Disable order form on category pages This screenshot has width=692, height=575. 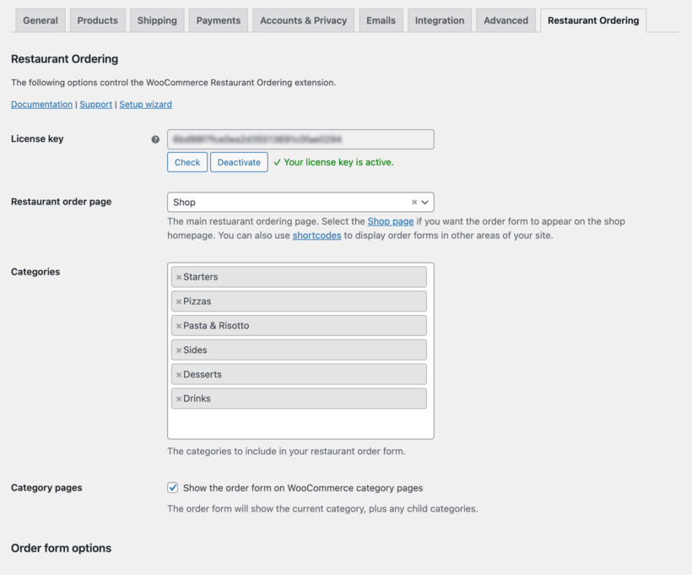[x=172, y=487]
